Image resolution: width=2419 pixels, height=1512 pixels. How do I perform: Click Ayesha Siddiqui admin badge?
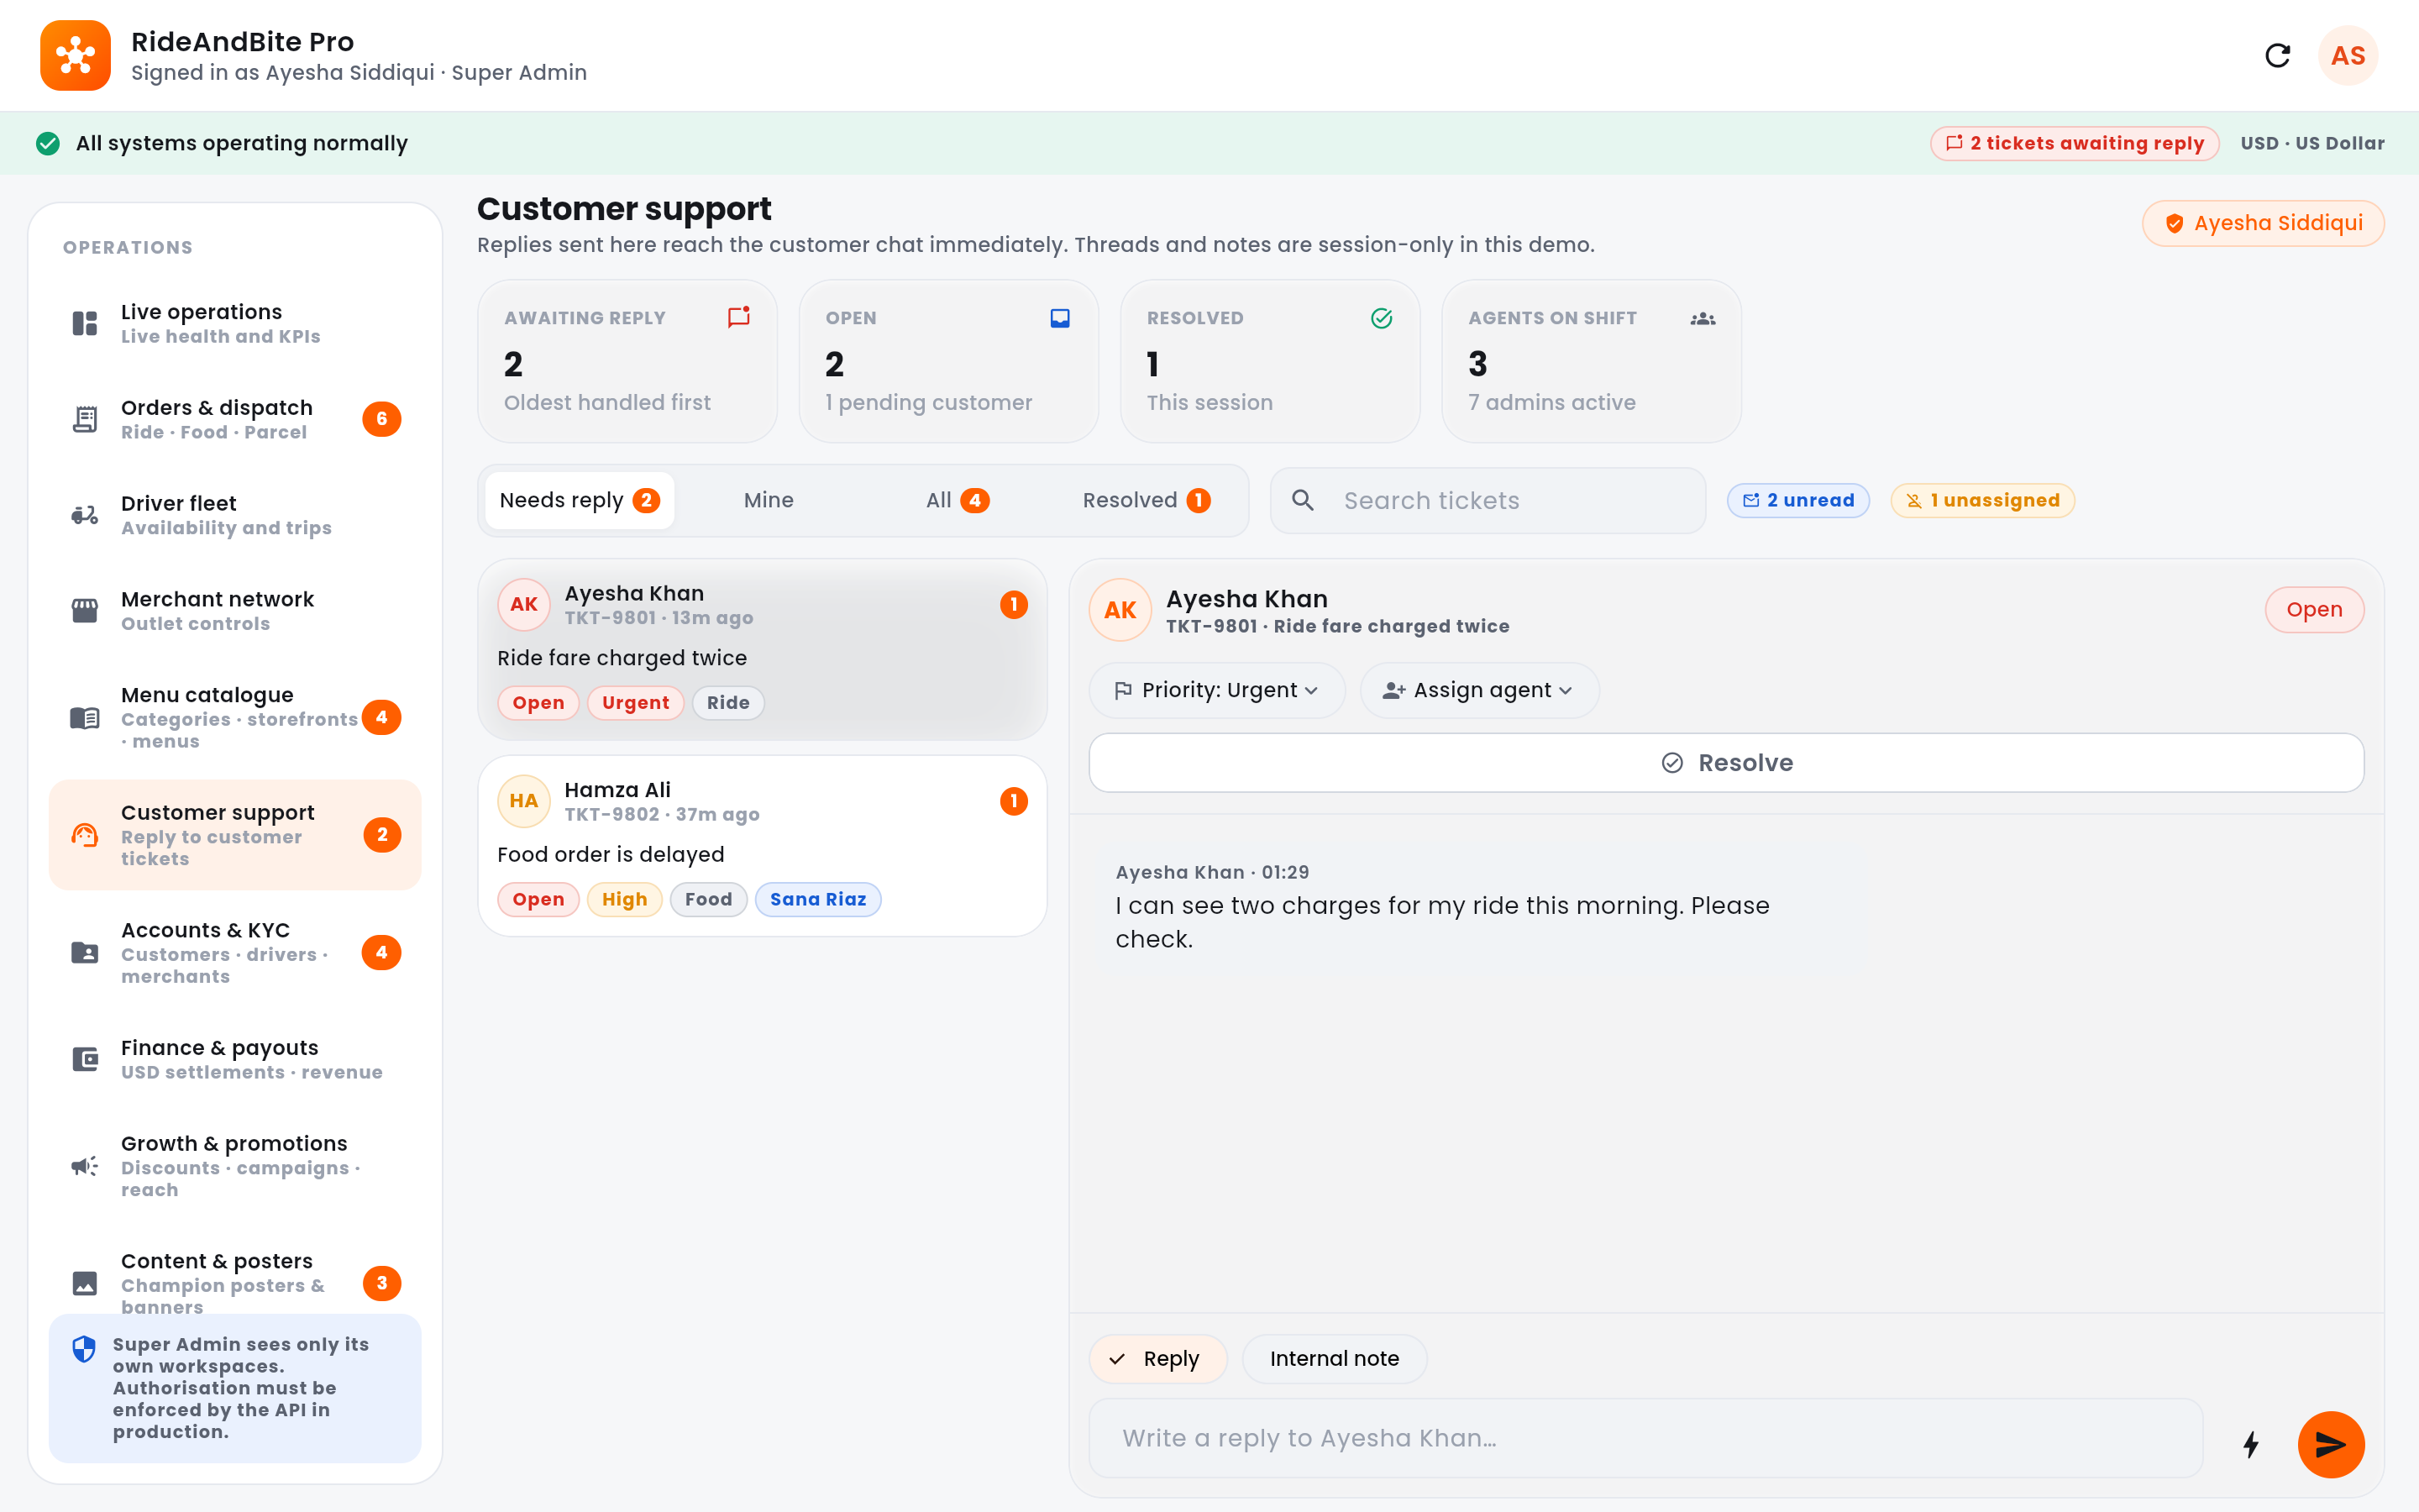coord(2263,223)
